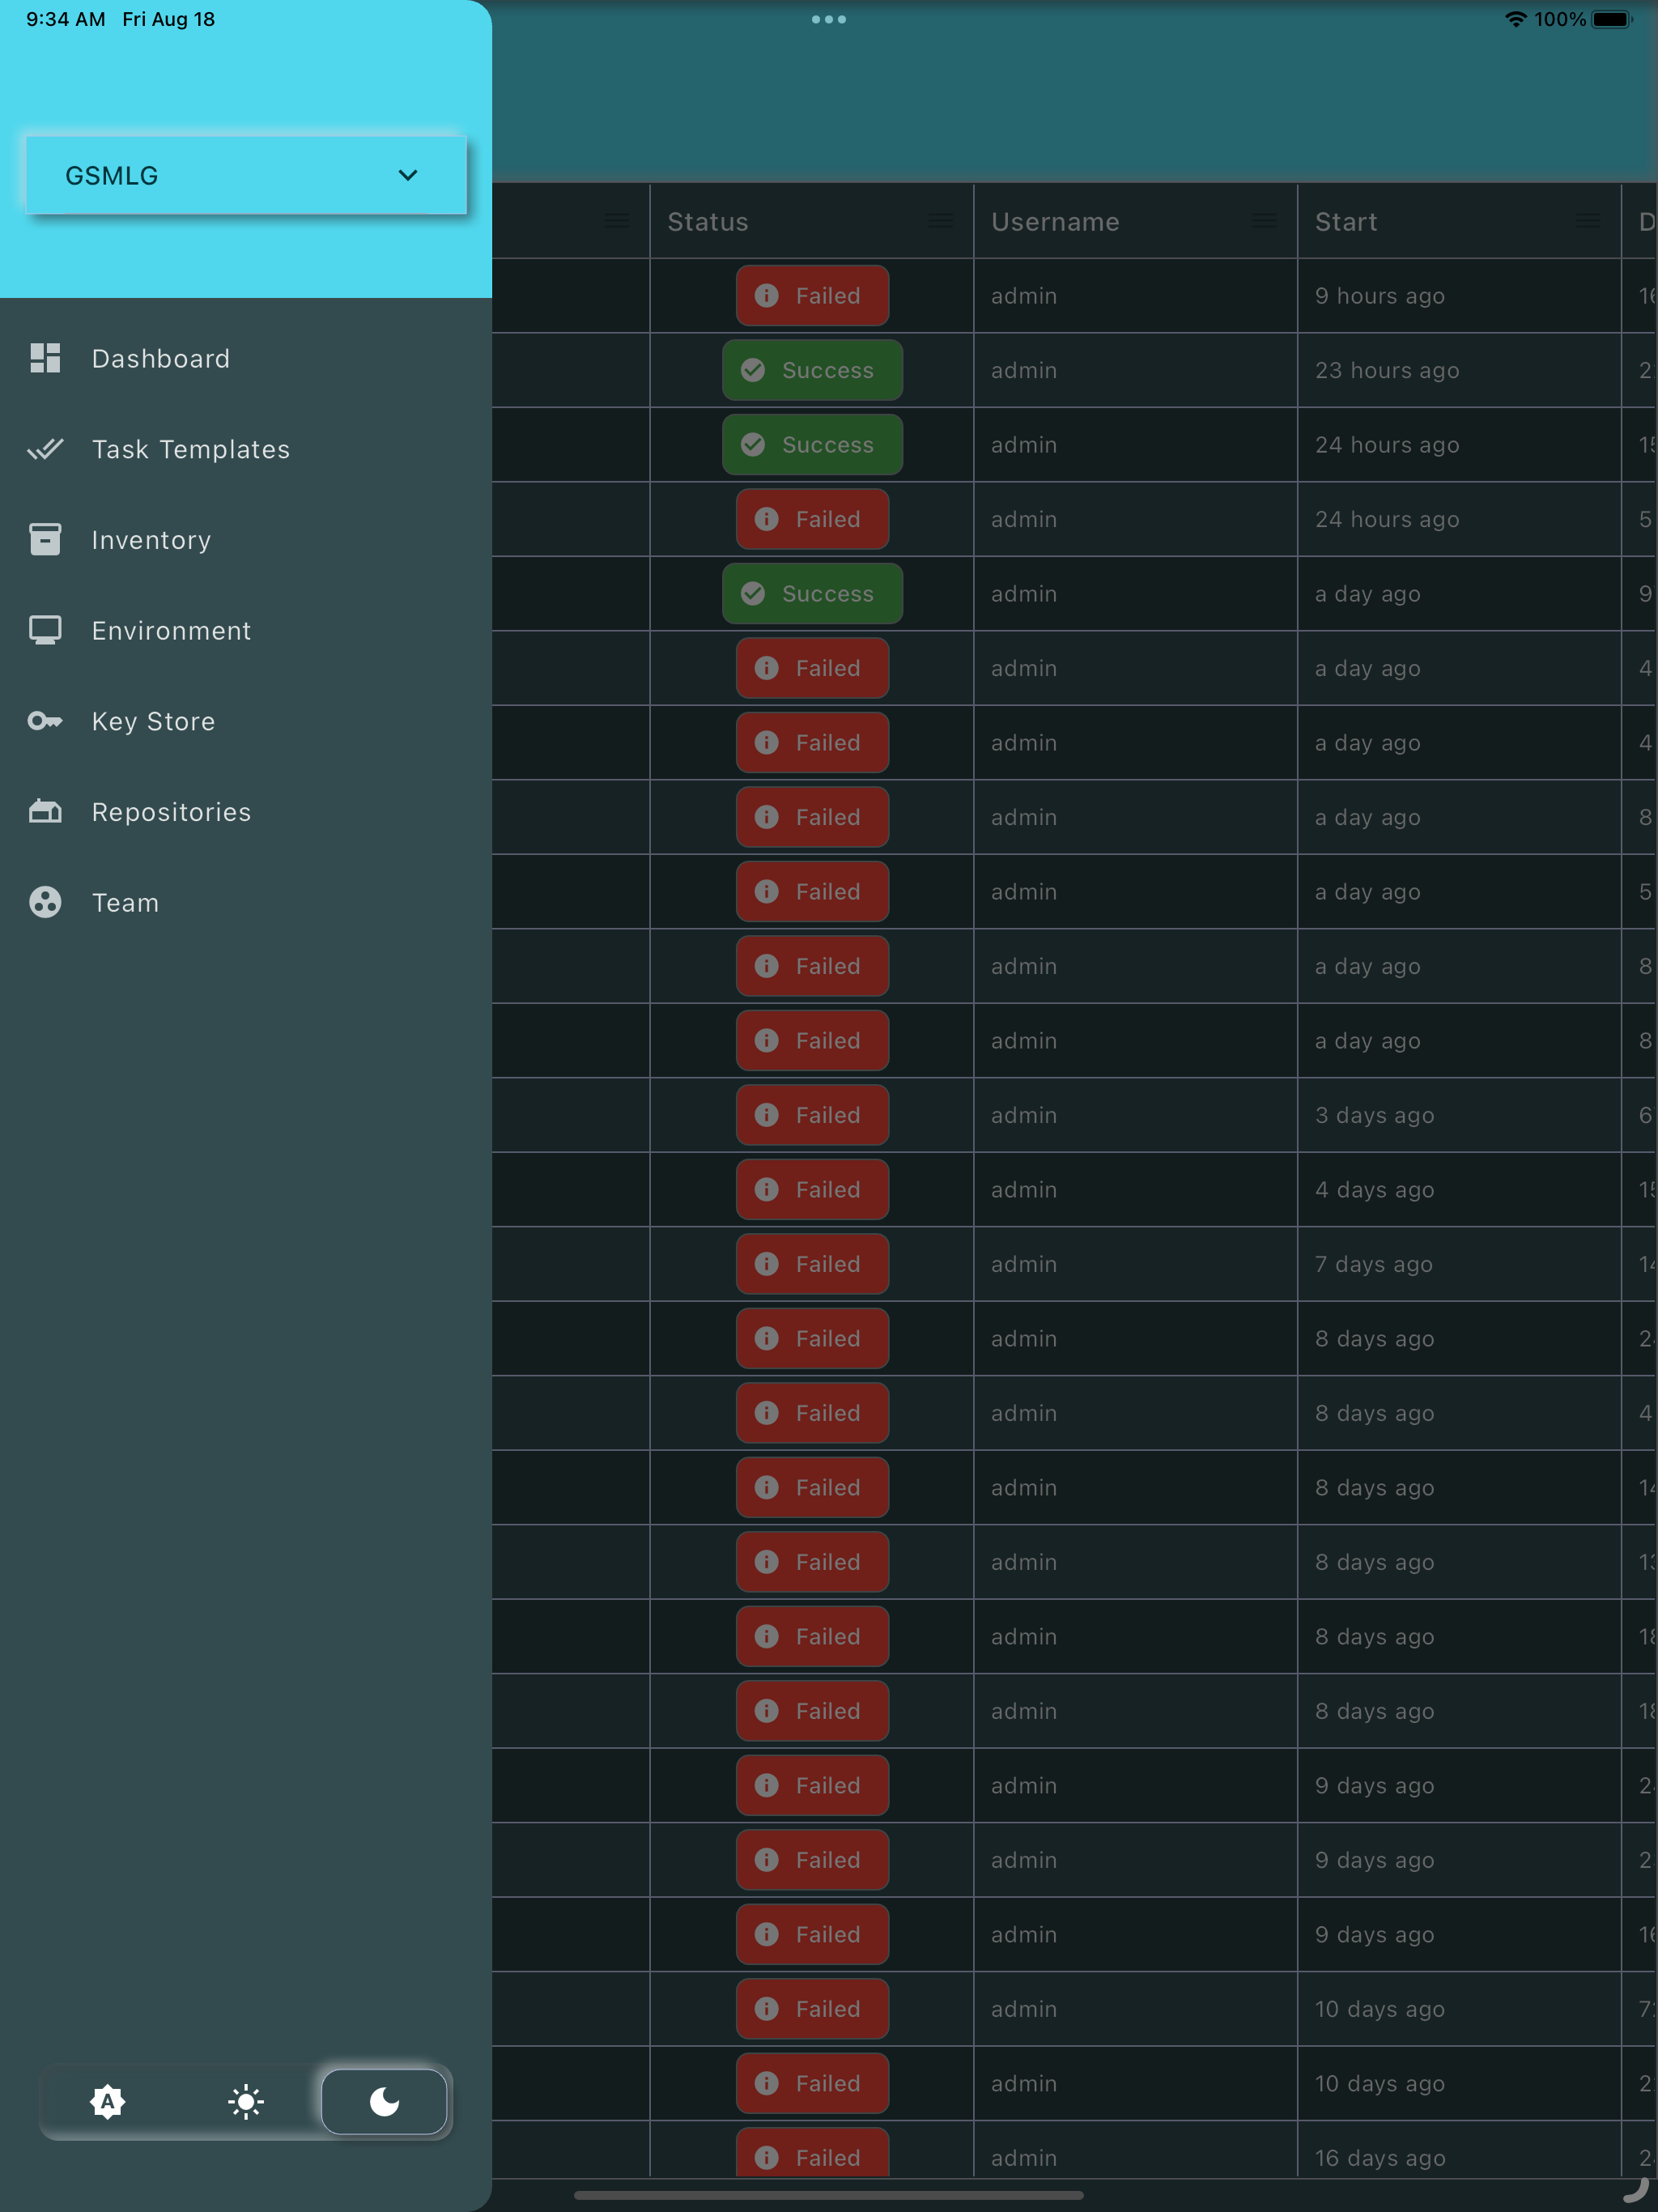Open the Username column menu

1264,221
